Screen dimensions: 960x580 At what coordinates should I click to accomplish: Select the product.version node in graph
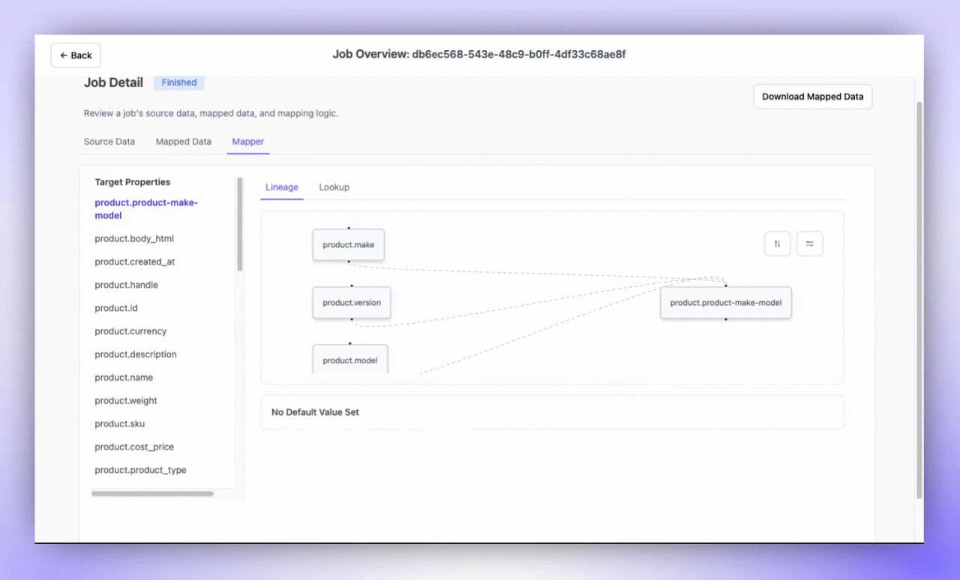tap(352, 303)
